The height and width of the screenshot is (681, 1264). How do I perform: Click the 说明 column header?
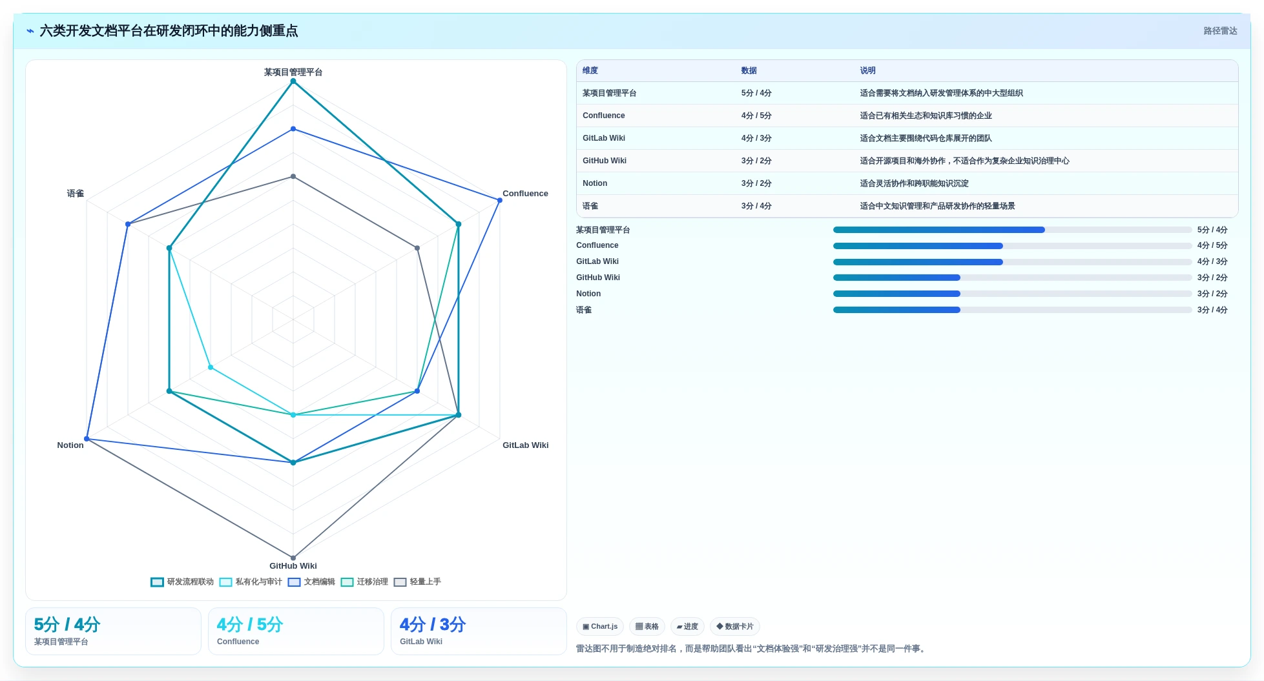[x=868, y=70]
